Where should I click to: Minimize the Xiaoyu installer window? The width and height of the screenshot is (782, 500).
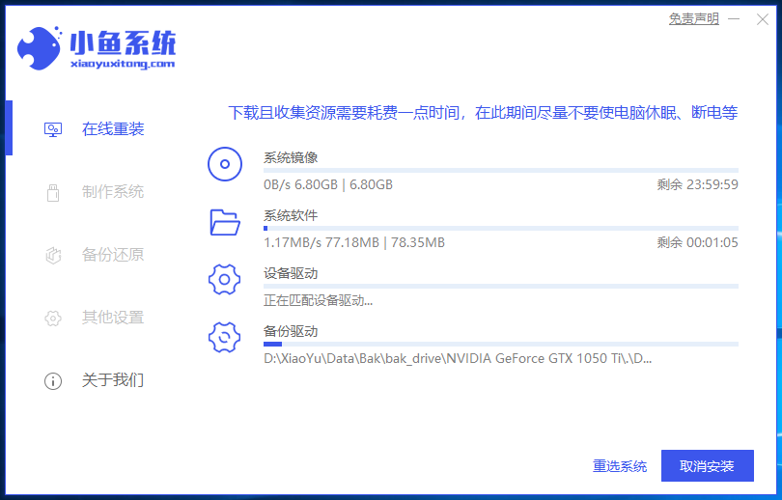click(736, 18)
